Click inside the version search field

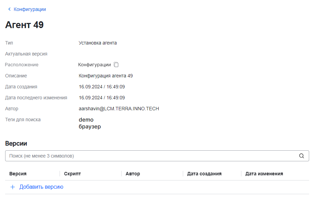coord(137,156)
